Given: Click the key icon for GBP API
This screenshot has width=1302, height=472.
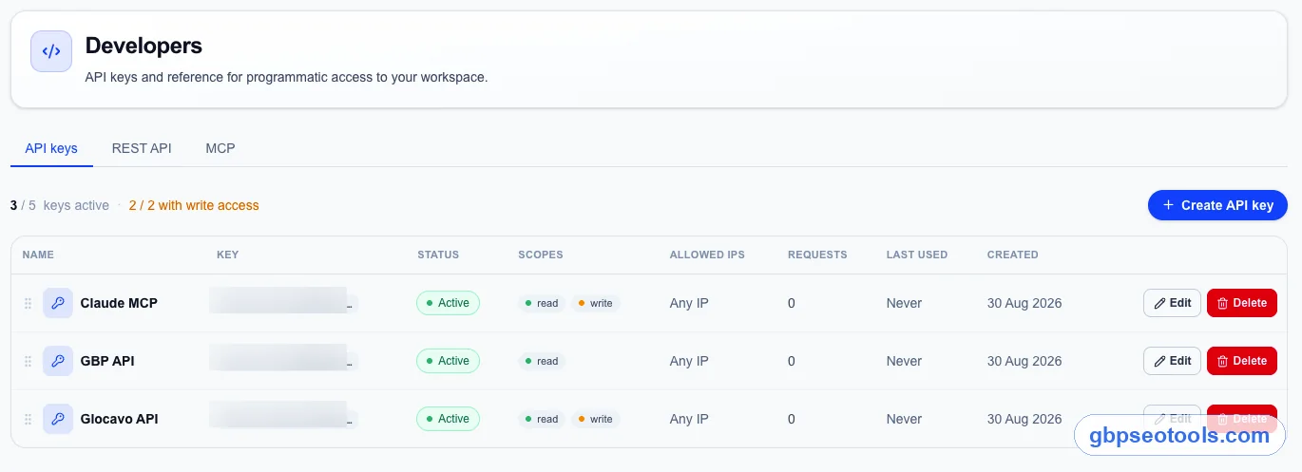Looking at the screenshot, I should click(x=58, y=361).
